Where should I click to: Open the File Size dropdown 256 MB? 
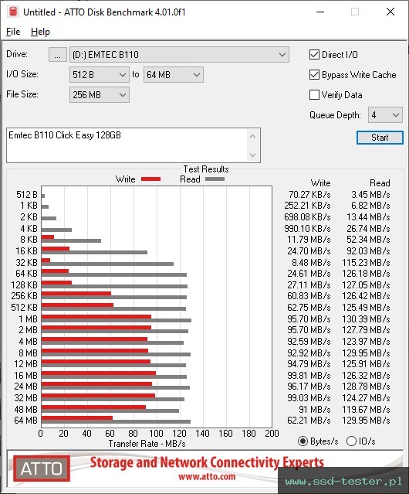point(100,95)
